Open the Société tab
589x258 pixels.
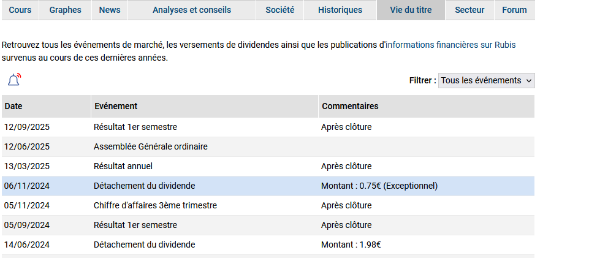pyautogui.click(x=280, y=10)
